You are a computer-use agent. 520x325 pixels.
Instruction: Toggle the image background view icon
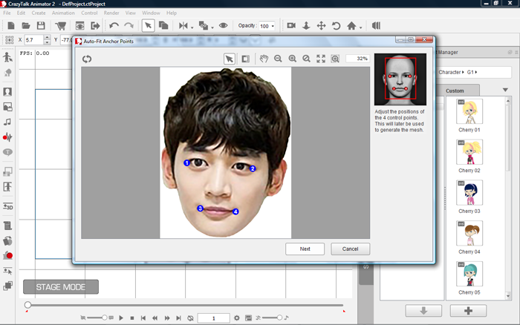[244, 59]
